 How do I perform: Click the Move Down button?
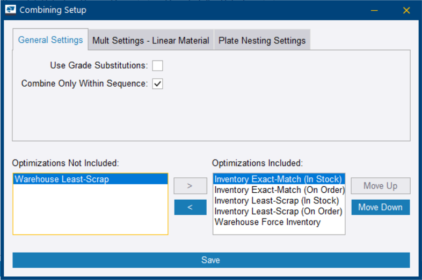pyautogui.click(x=381, y=207)
